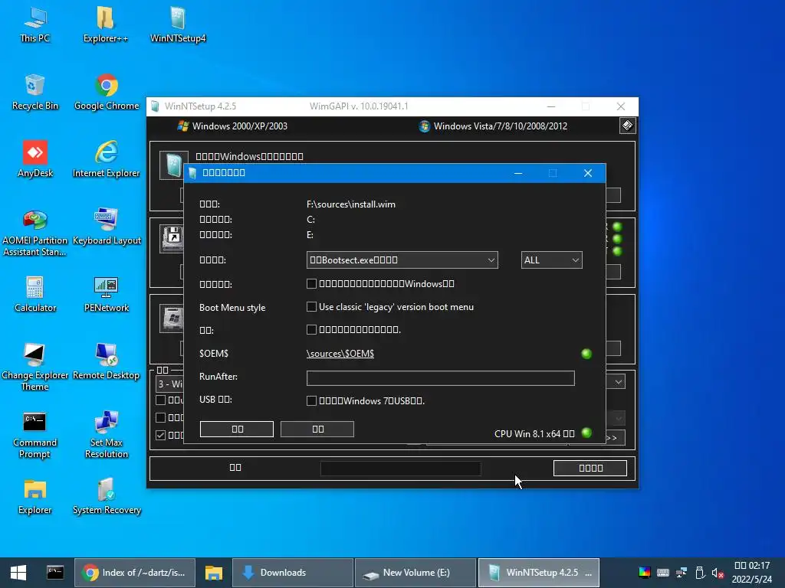Open Keyboard Layout shortcut
The width and height of the screenshot is (785, 588).
point(107,227)
